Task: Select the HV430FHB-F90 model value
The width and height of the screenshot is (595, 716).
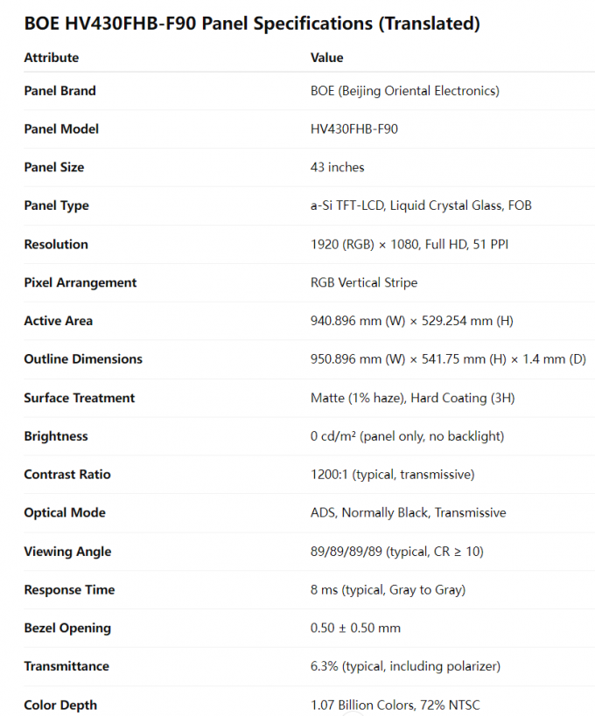Action: (x=354, y=129)
